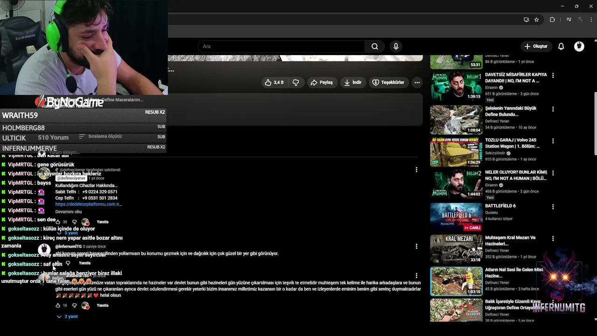Viewport: 597px width, 336px height.
Task: Click the Paylaş share button
Action: (x=322, y=82)
